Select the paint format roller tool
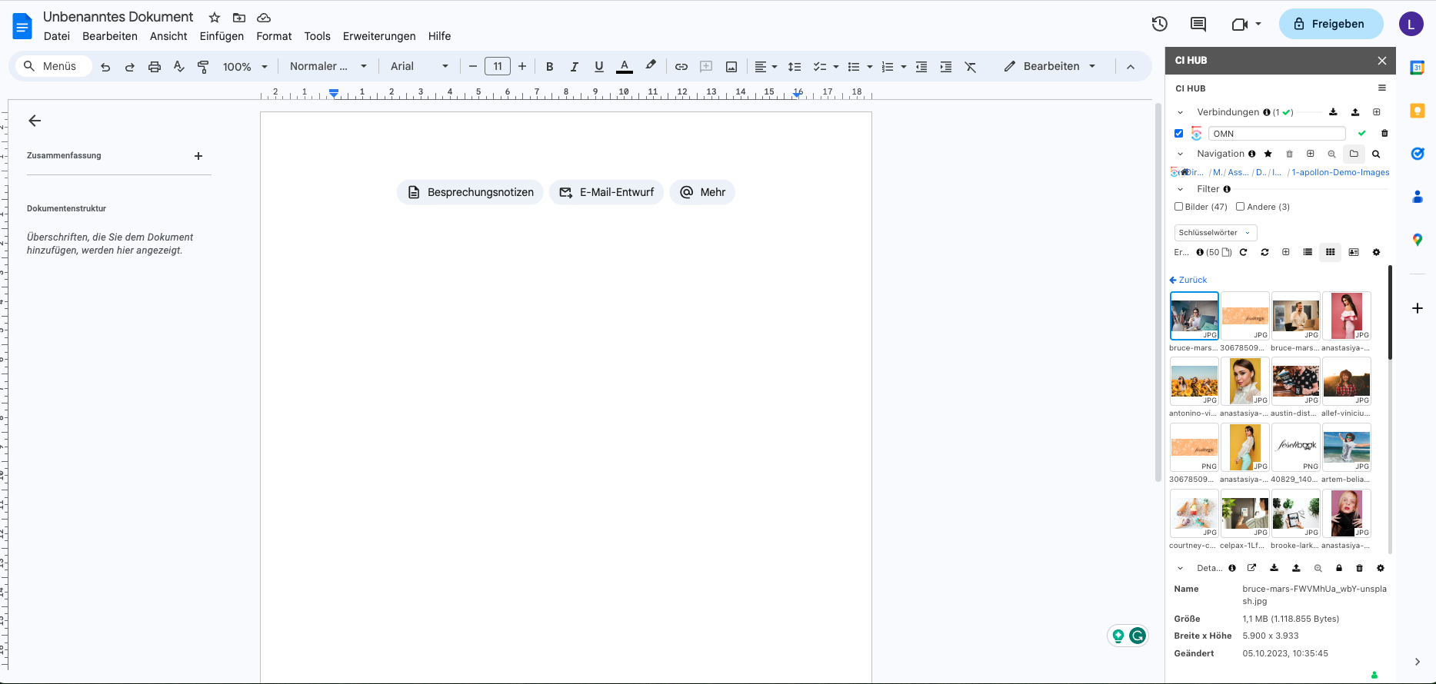The height and width of the screenshot is (684, 1436). pos(203,67)
